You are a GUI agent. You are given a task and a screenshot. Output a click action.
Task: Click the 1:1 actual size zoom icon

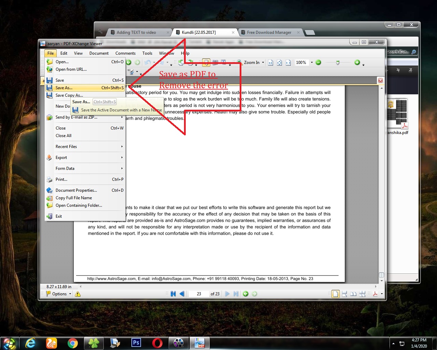click(270, 62)
